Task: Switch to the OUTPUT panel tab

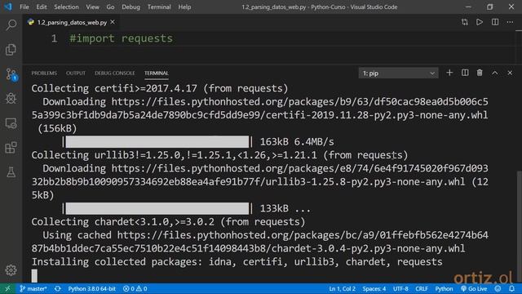Action: tap(76, 73)
